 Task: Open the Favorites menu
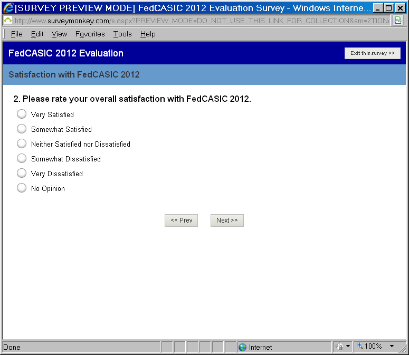coord(90,34)
